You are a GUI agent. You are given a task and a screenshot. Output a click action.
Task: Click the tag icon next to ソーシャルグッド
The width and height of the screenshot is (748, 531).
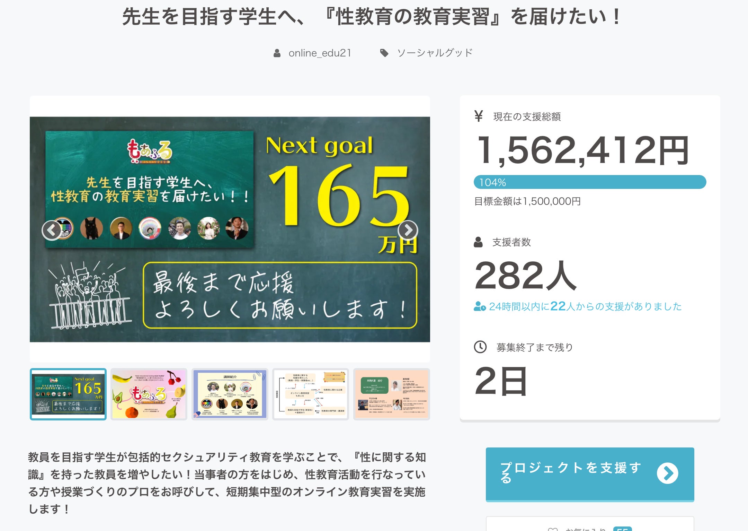click(384, 53)
